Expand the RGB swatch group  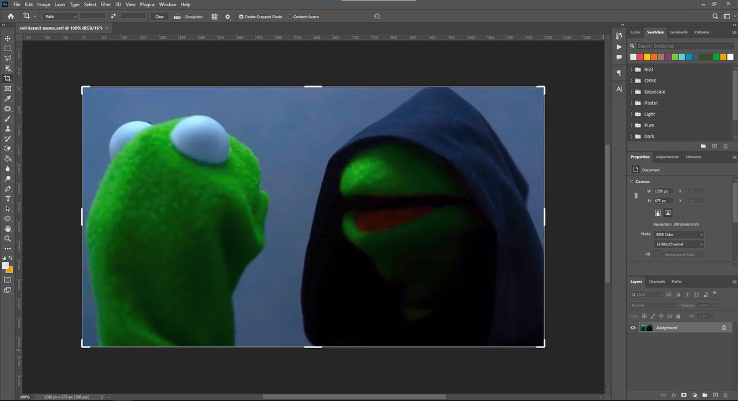(632, 69)
